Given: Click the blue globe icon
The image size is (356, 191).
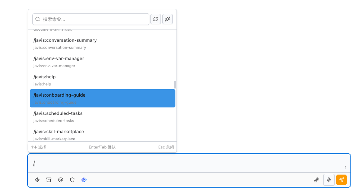Looking at the screenshot, I should (x=84, y=180).
